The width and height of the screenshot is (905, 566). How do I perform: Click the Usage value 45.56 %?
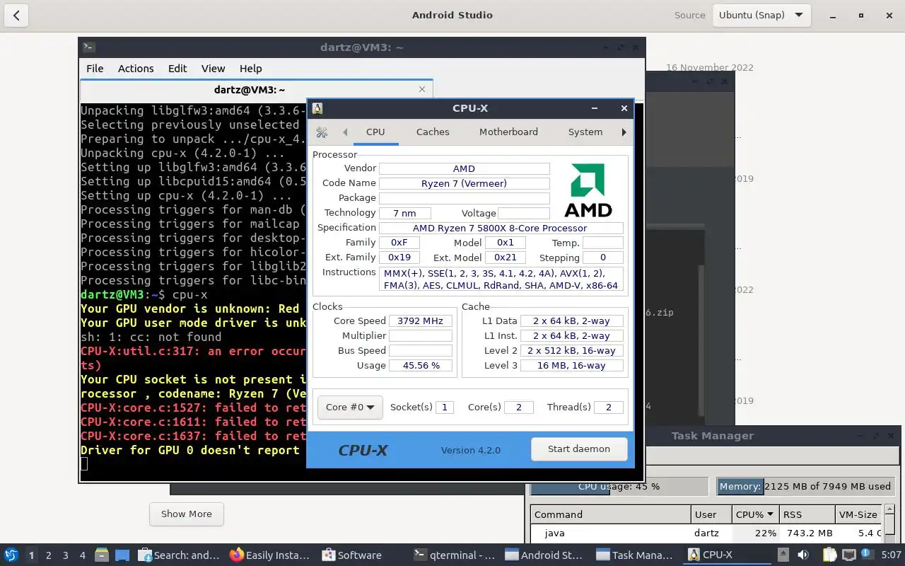[x=421, y=366]
